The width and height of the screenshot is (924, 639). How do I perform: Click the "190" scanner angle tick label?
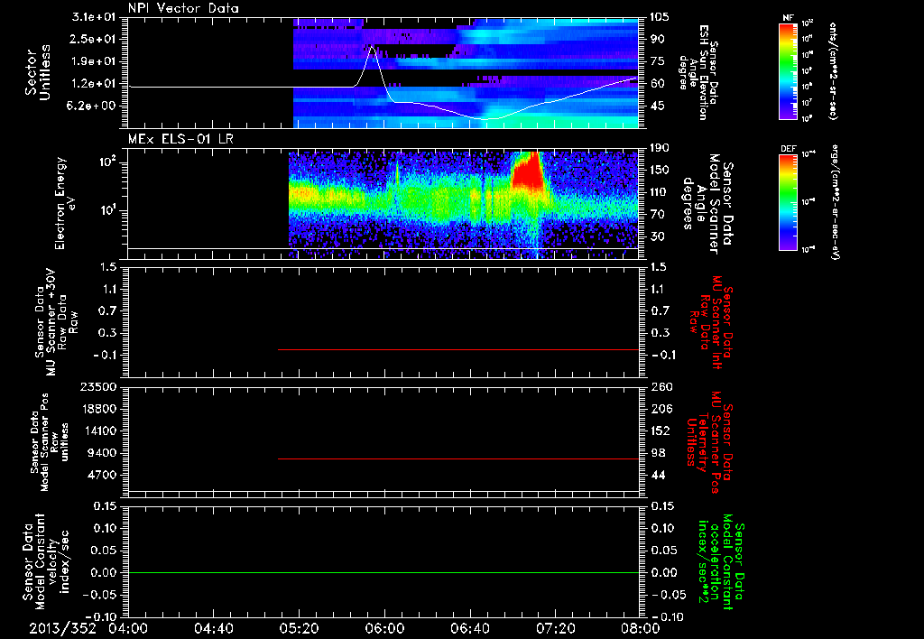point(660,148)
